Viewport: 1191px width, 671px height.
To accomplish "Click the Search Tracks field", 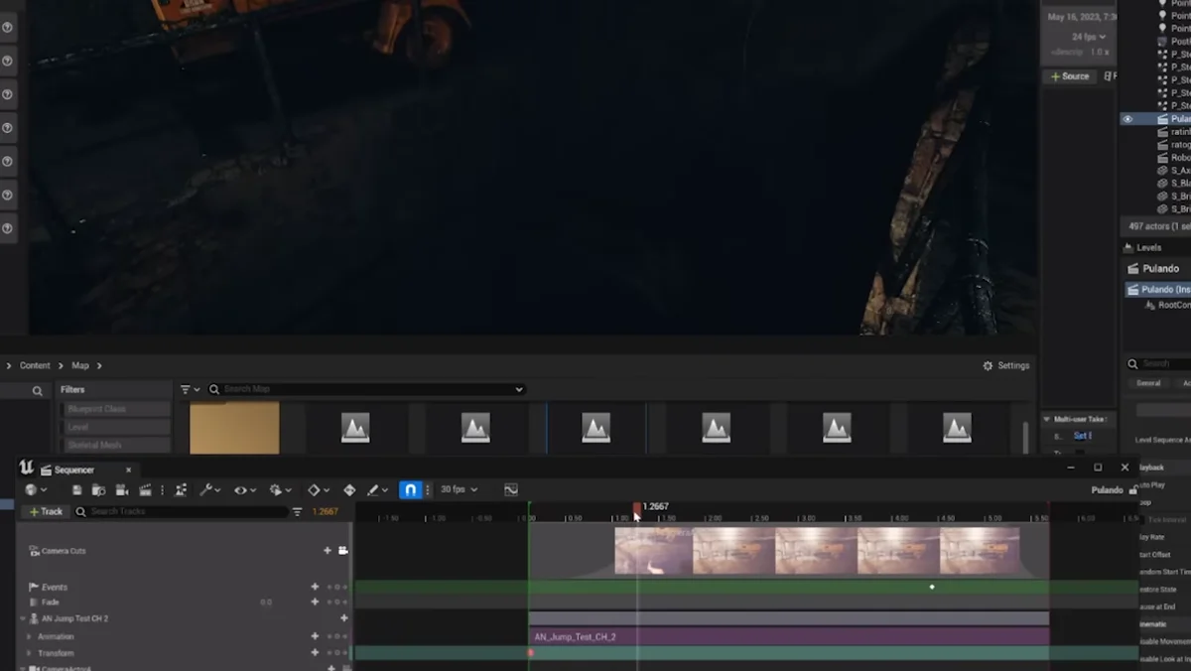I will tap(182, 511).
